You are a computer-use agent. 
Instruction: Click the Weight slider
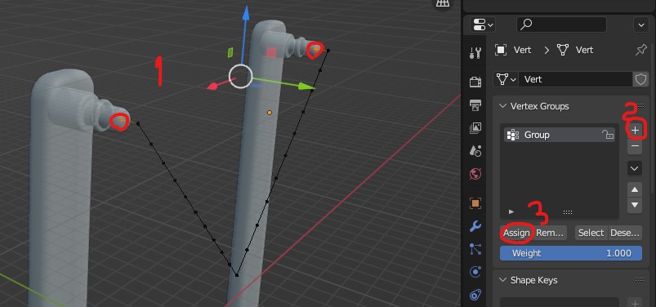[x=571, y=253]
